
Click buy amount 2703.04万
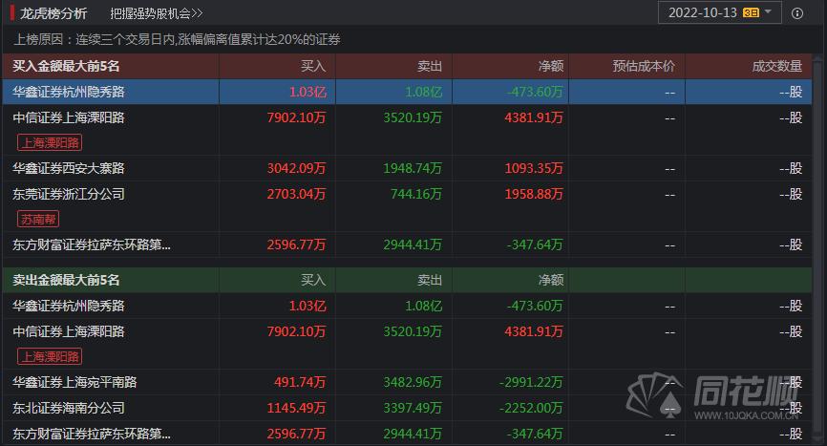(x=296, y=194)
